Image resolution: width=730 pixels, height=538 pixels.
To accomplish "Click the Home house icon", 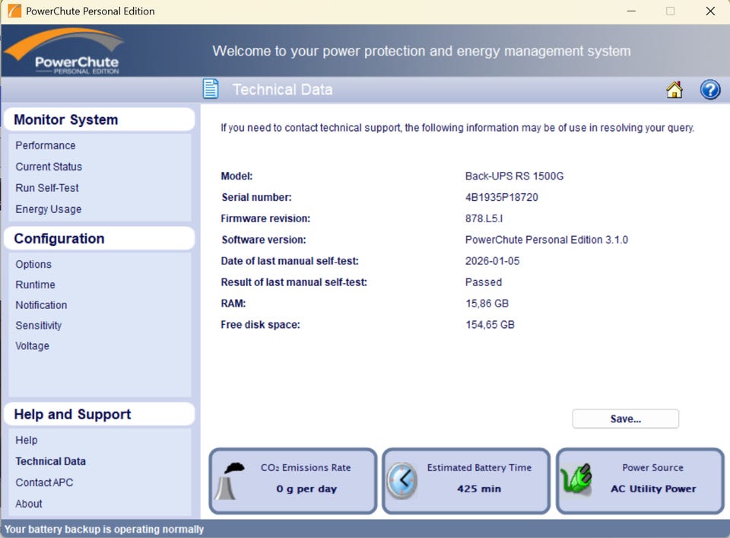I will 674,90.
